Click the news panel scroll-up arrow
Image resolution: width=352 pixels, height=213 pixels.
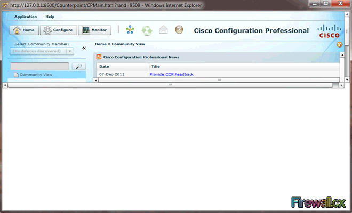coord(342,55)
